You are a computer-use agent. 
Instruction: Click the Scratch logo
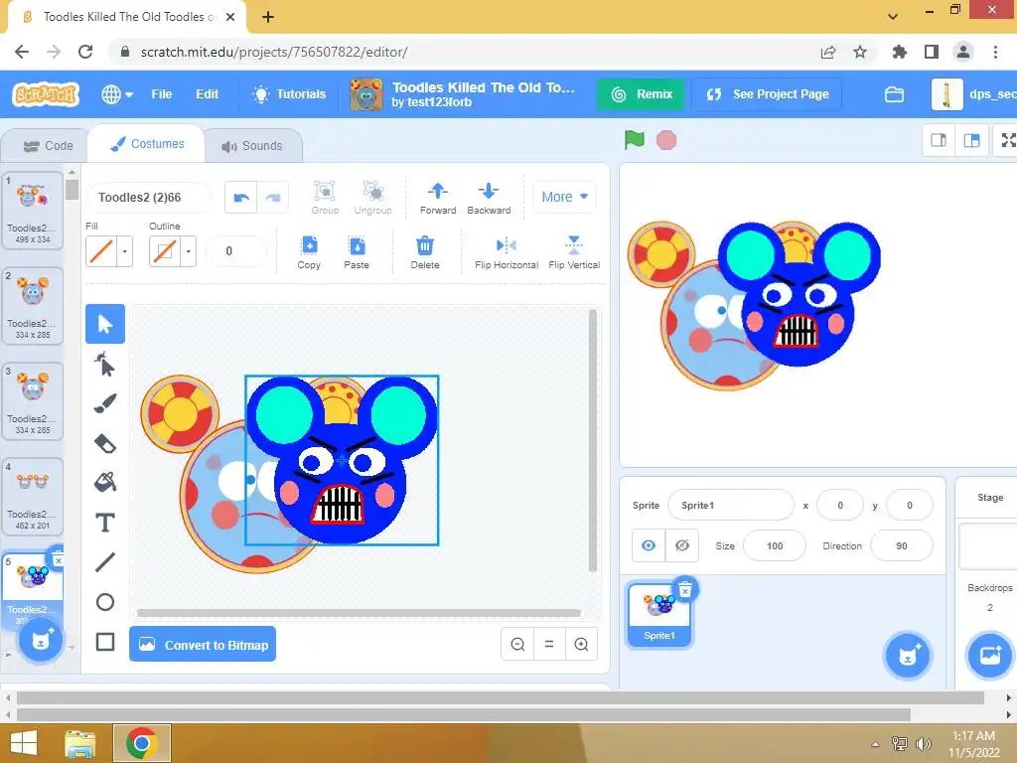46,94
